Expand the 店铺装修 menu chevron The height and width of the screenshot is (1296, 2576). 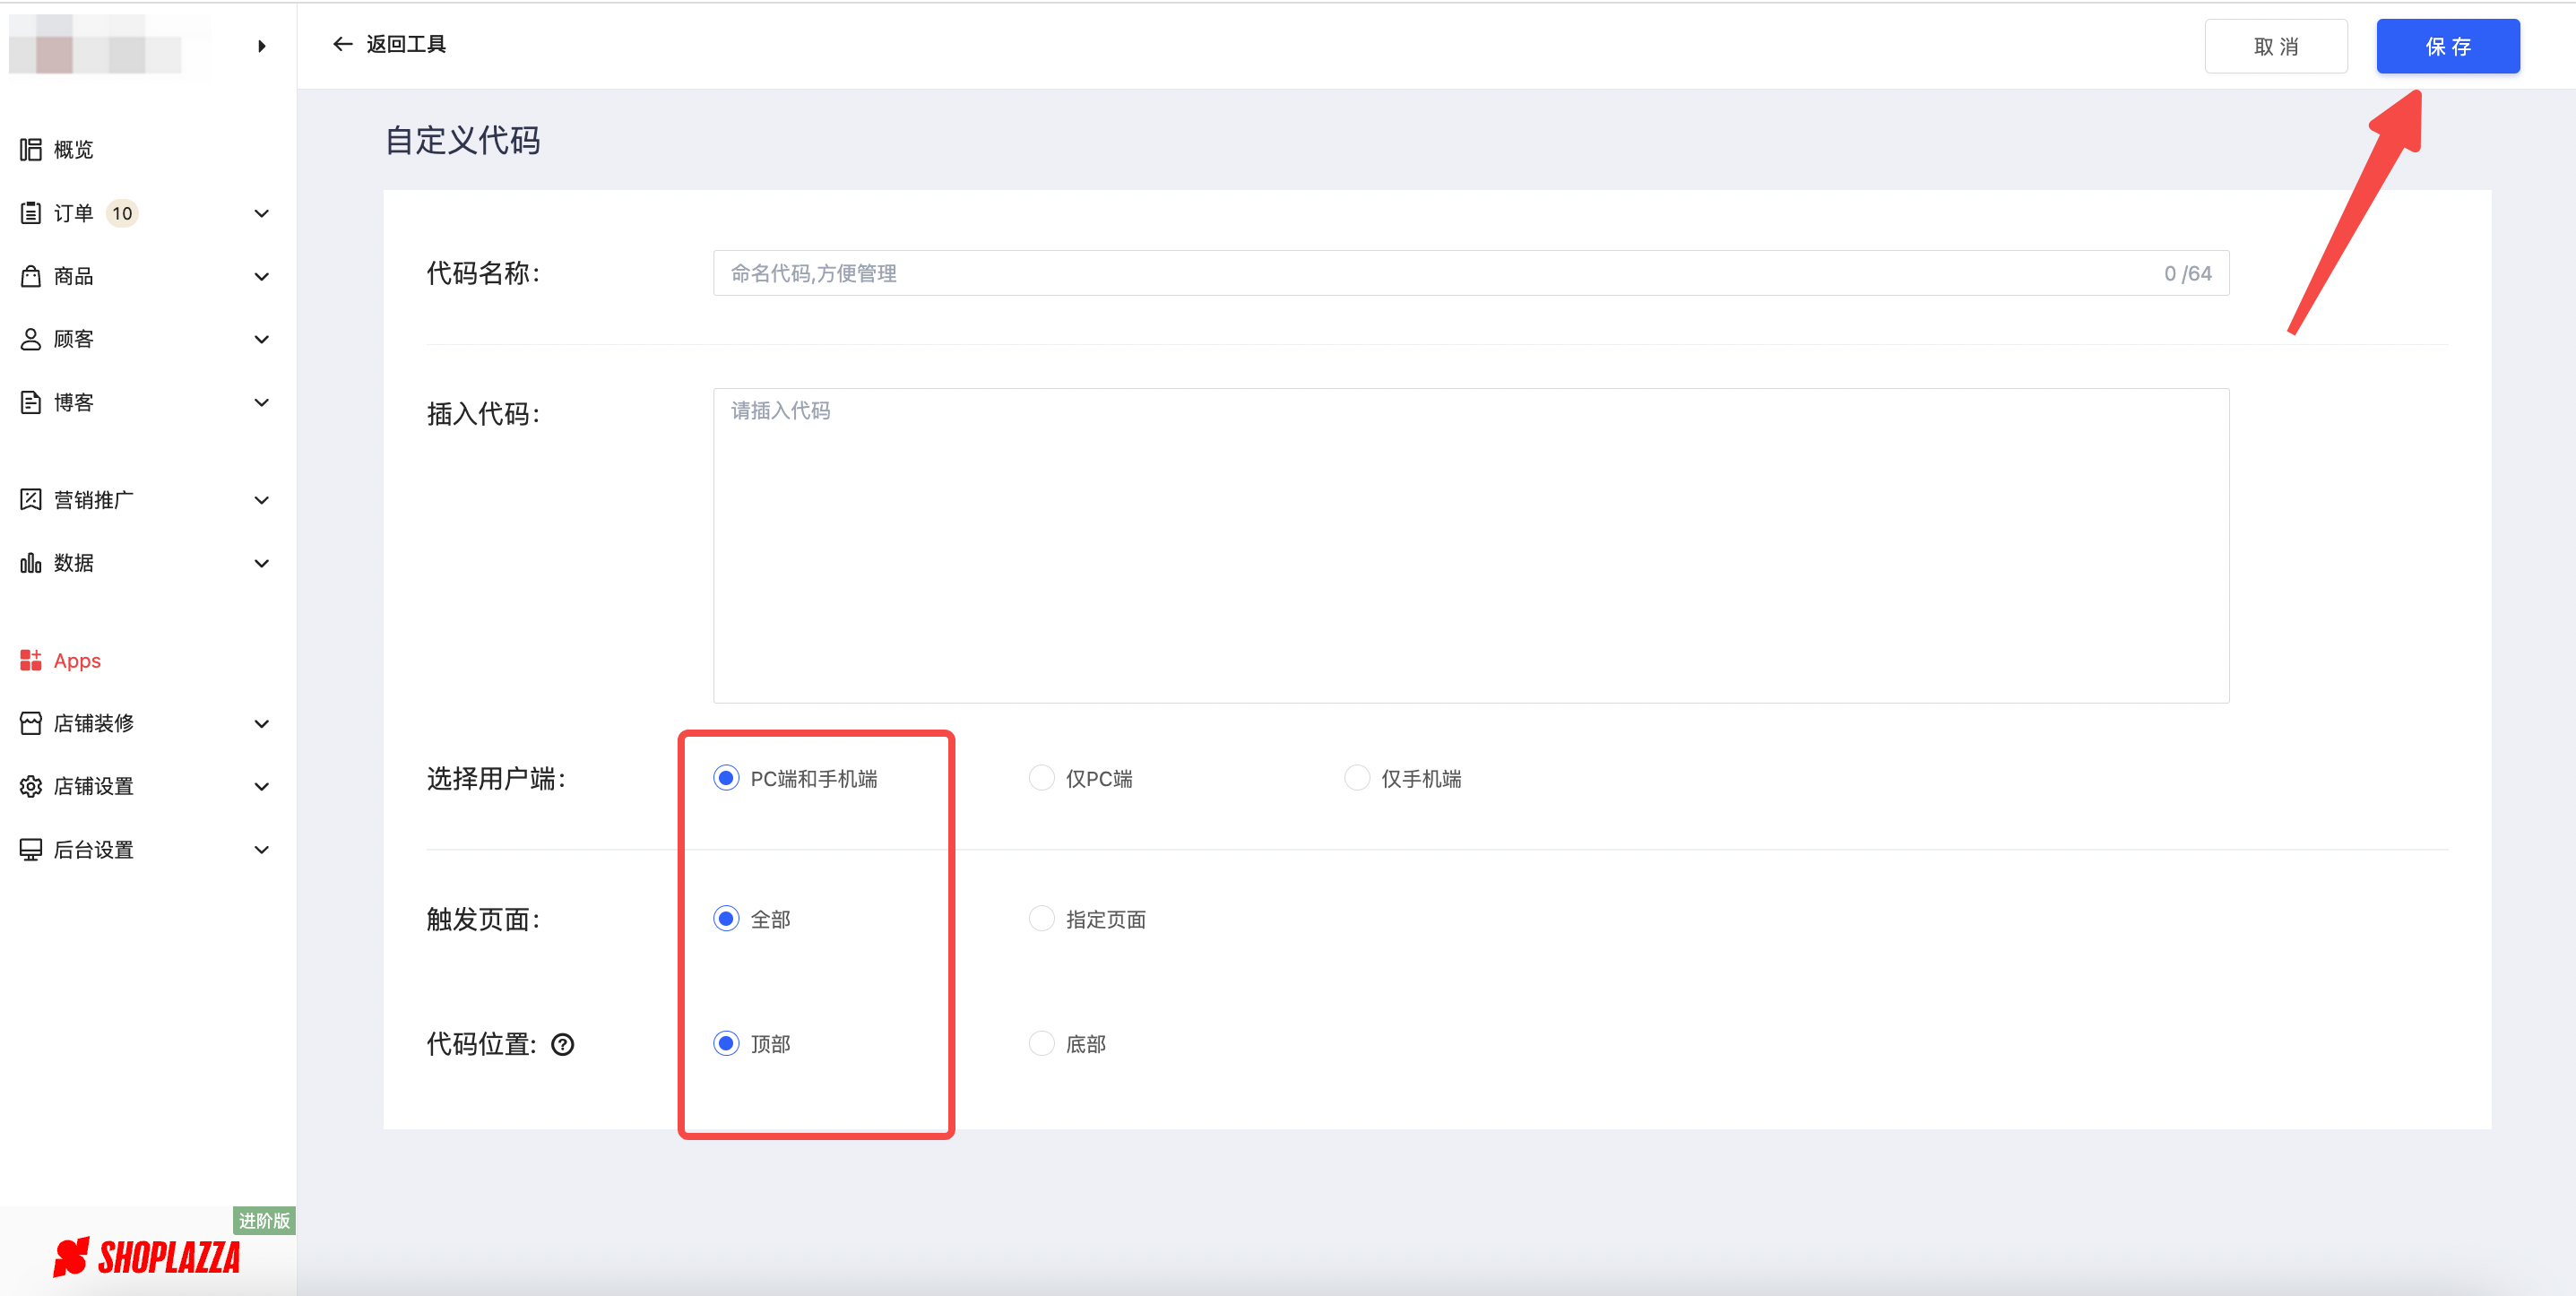(x=262, y=723)
